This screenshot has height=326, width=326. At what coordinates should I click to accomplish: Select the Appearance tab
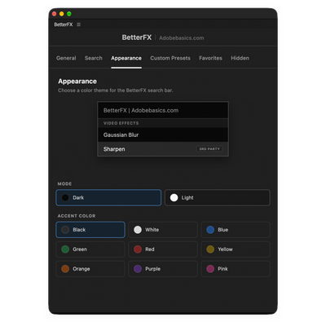(126, 59)
